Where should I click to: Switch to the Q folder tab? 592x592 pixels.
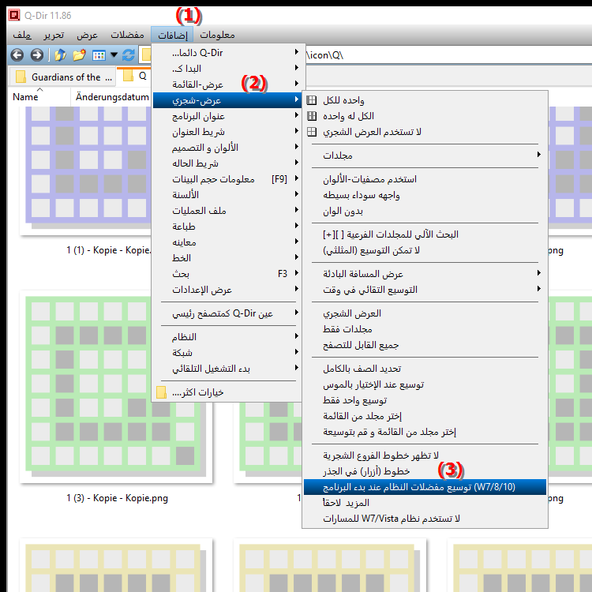coord(135,76)
